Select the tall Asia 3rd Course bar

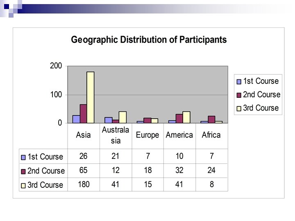[91, 97]
